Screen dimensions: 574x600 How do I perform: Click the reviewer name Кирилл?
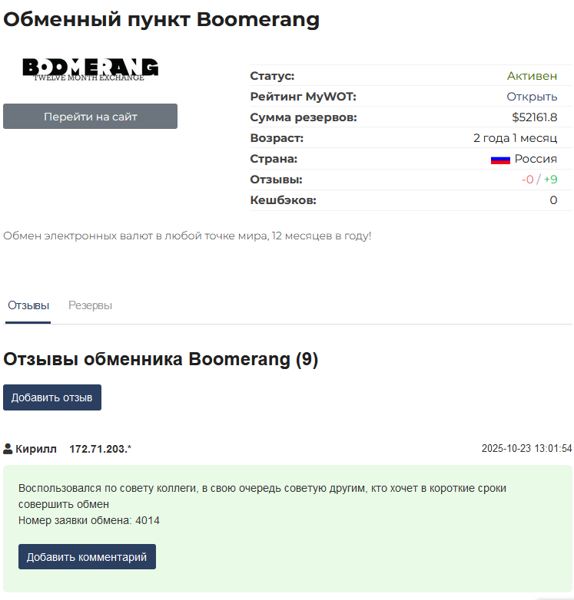tap(36, 449)
